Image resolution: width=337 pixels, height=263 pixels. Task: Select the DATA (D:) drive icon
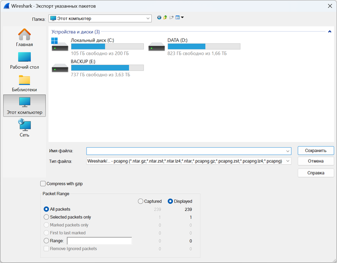(x=157, y=46)
